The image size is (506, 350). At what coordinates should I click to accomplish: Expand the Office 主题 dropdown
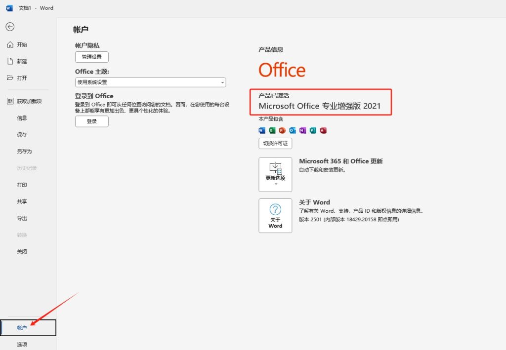click(x=150, y=82)
